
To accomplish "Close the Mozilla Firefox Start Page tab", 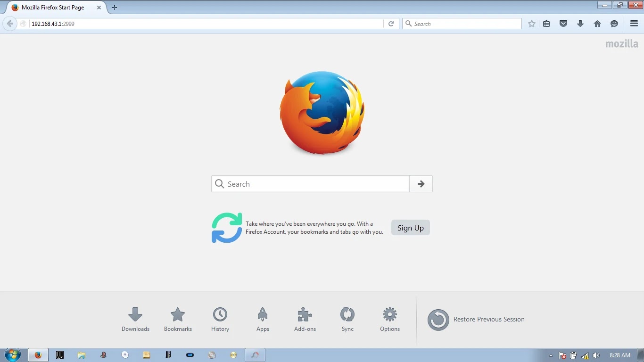I will [99, 8].
